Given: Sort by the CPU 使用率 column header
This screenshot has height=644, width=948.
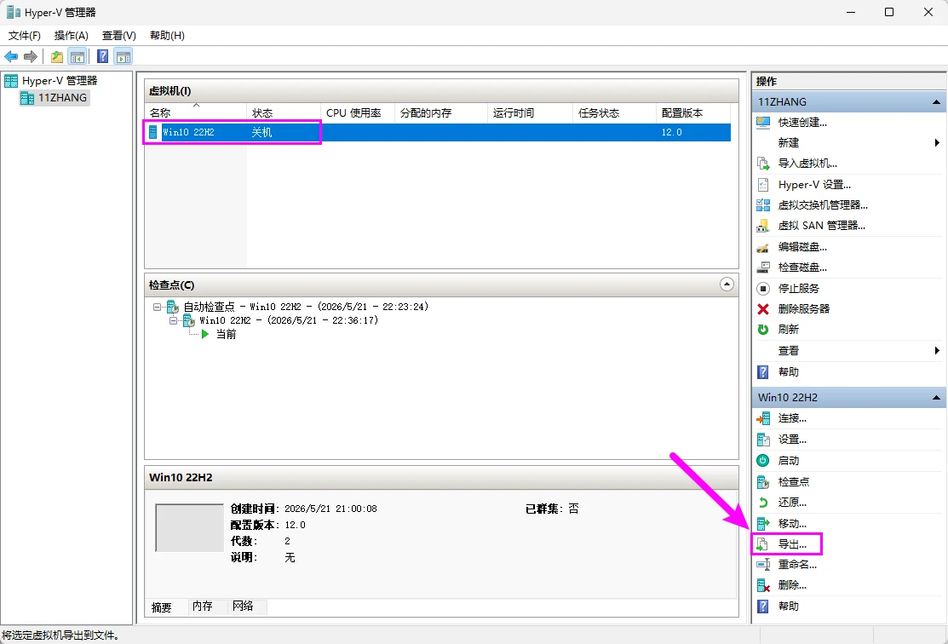Looking at the screenshot, I should coord(358,113).
